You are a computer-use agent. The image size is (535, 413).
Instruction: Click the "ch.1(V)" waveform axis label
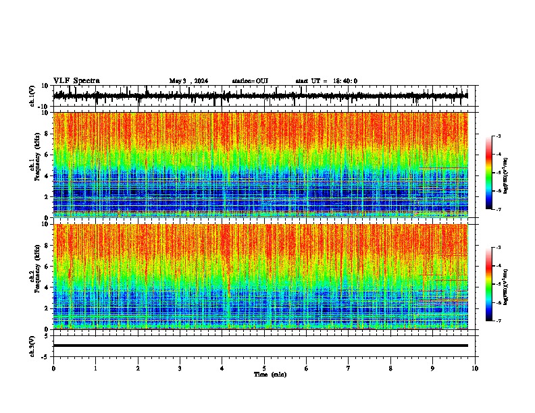tap(32, 96)
